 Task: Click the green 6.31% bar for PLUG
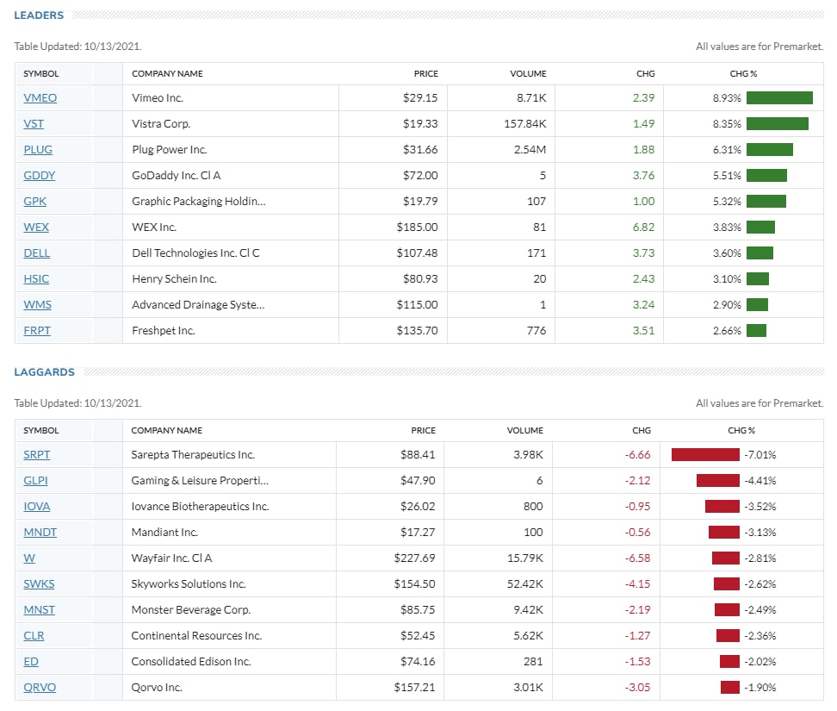pos(770,150)
